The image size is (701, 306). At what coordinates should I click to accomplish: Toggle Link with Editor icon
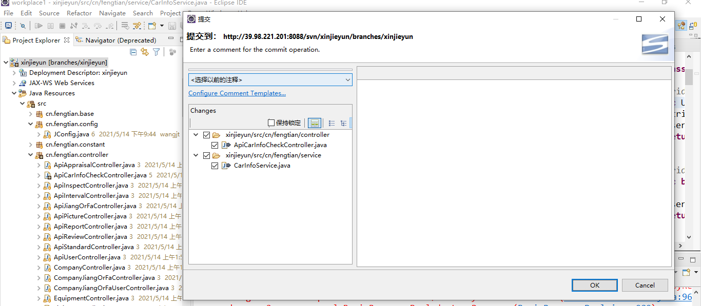(x=145, y=52)
